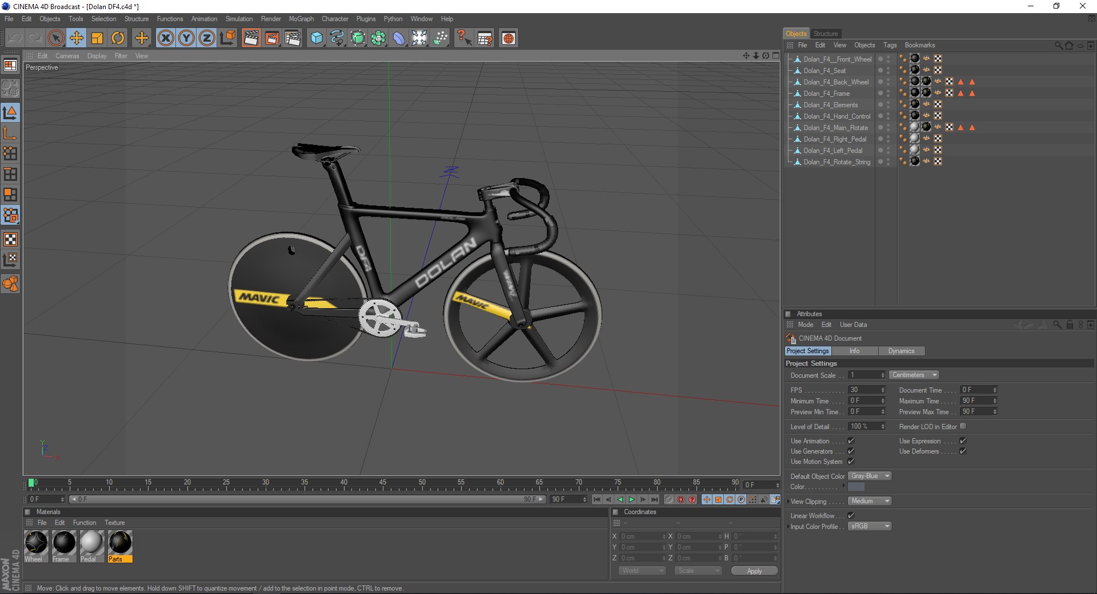Open the World coordinate system dropdown
Screen dimensions: 1097x594
click(x=643, y=571)
